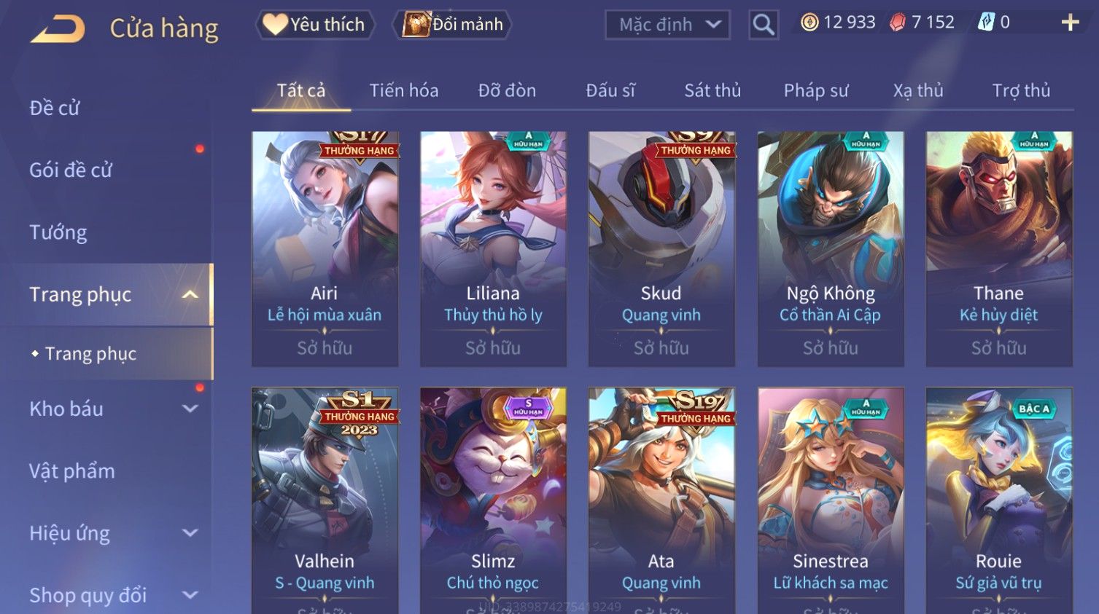Image resolution: width=1099 pixels, height=614 pixels.
Task: Switch to the Sát thủ tab
Action: 712,90
